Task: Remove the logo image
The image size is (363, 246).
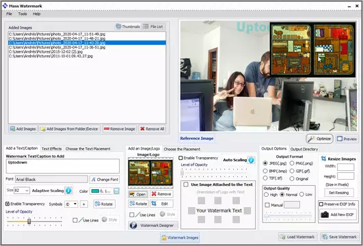Action: click(161, 194)
